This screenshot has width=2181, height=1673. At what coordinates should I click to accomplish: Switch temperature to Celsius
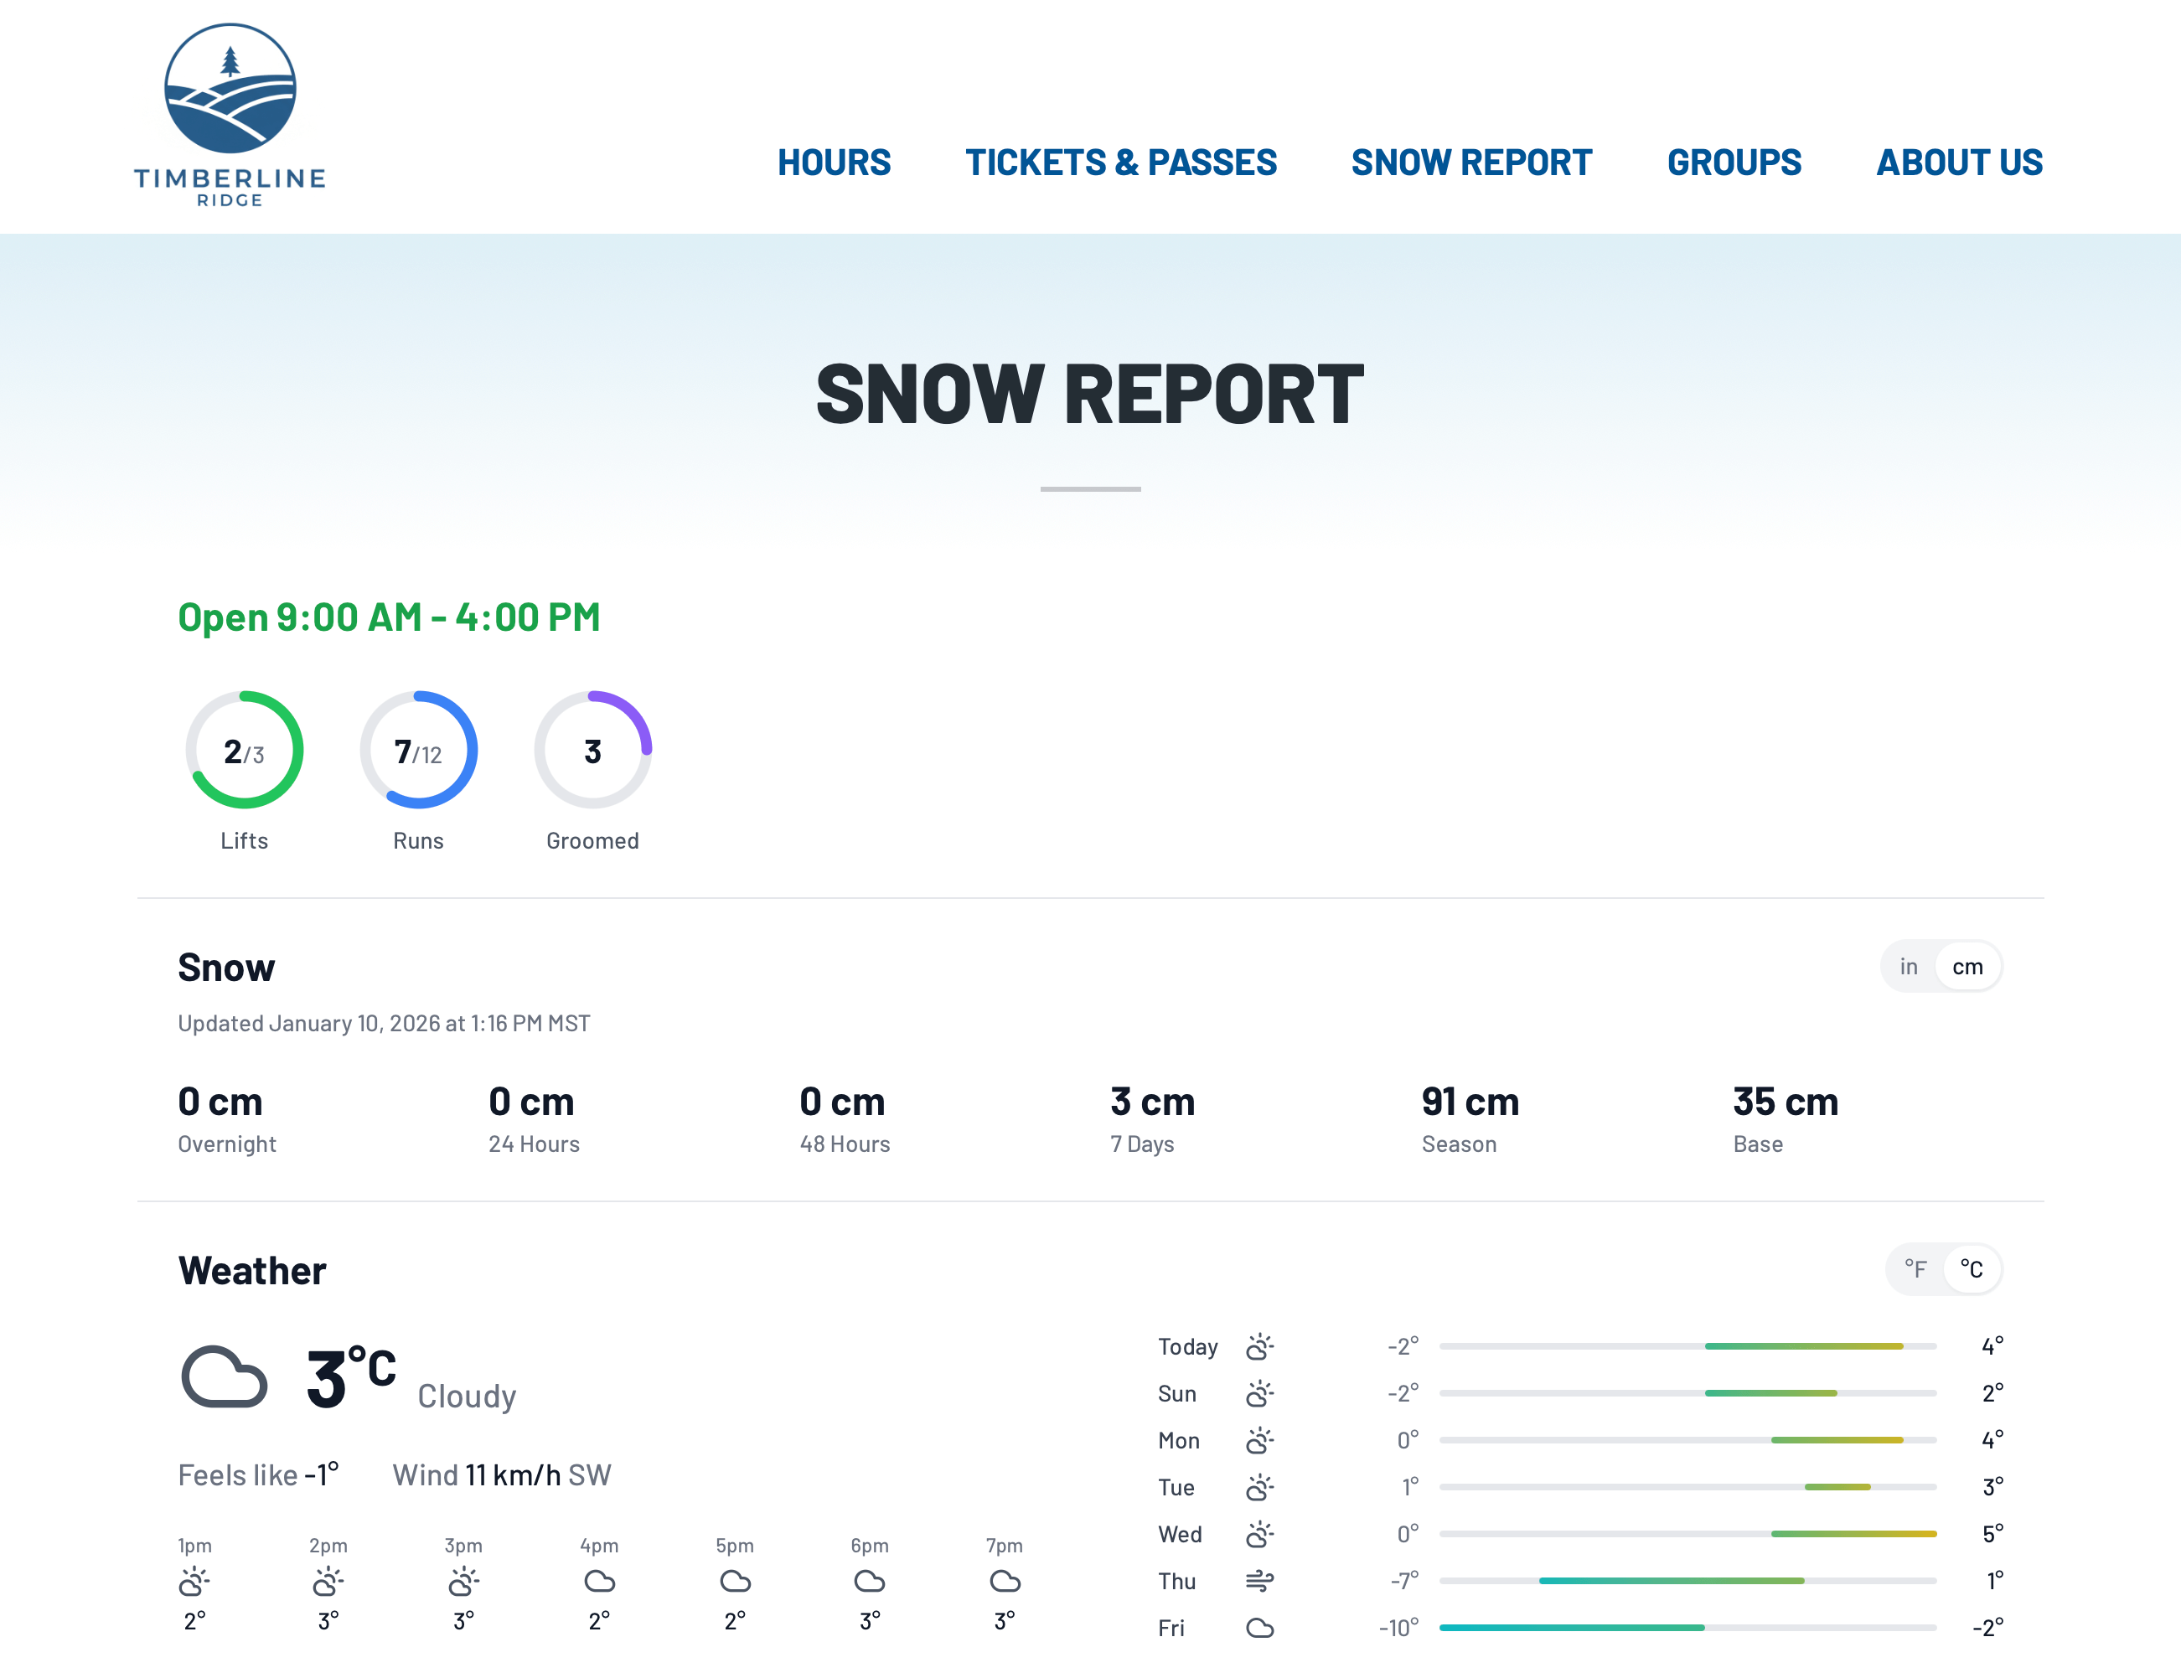(1971, 1268)
